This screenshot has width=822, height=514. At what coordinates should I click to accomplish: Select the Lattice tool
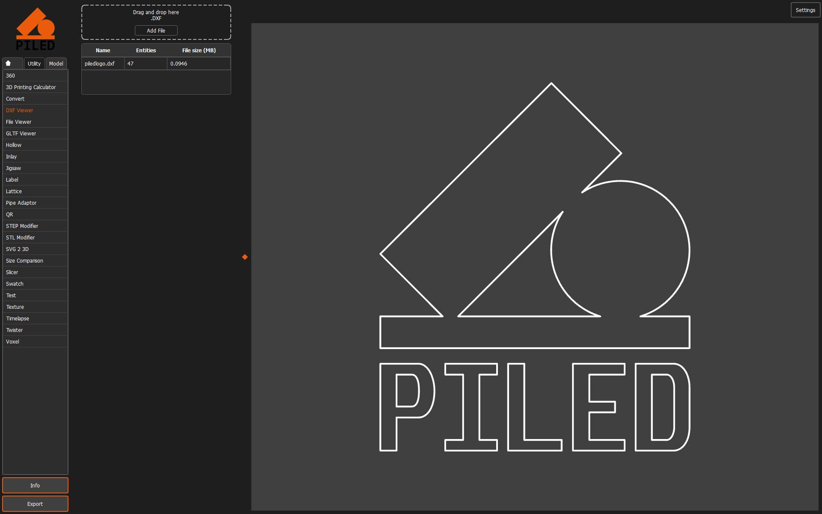tap(35, 191)
